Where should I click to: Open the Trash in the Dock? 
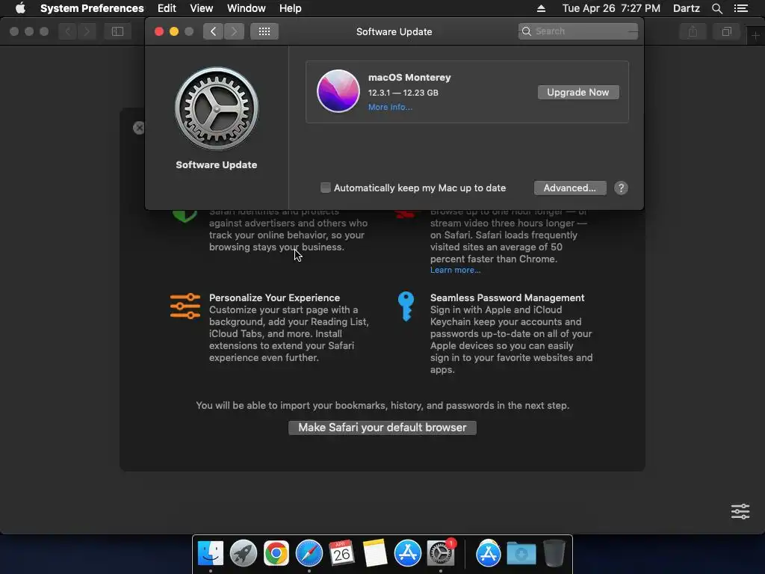(554, 553)
